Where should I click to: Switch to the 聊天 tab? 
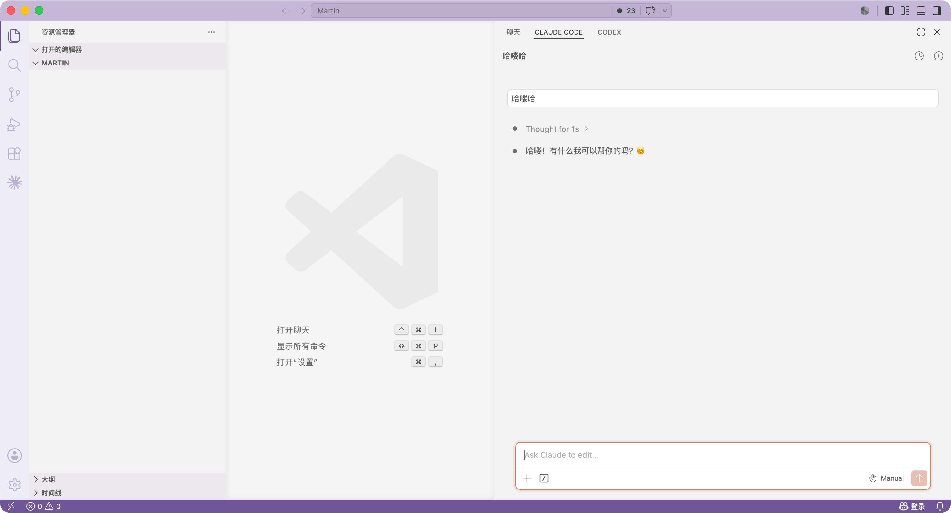point(513,32)
